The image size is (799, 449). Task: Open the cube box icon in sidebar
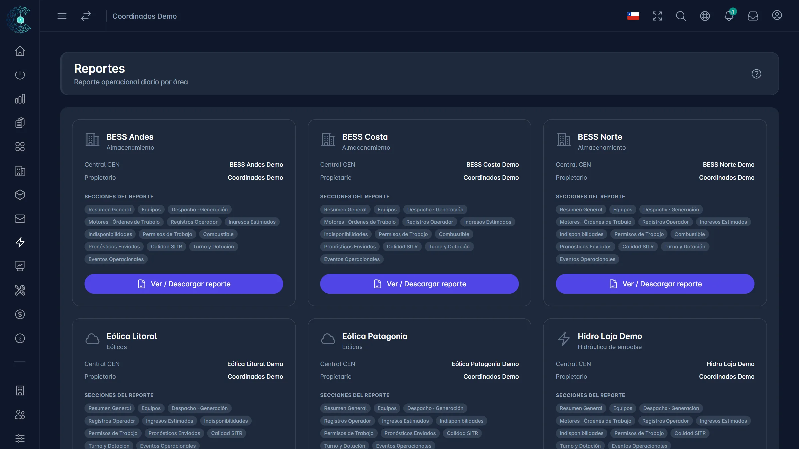point(20,195)
